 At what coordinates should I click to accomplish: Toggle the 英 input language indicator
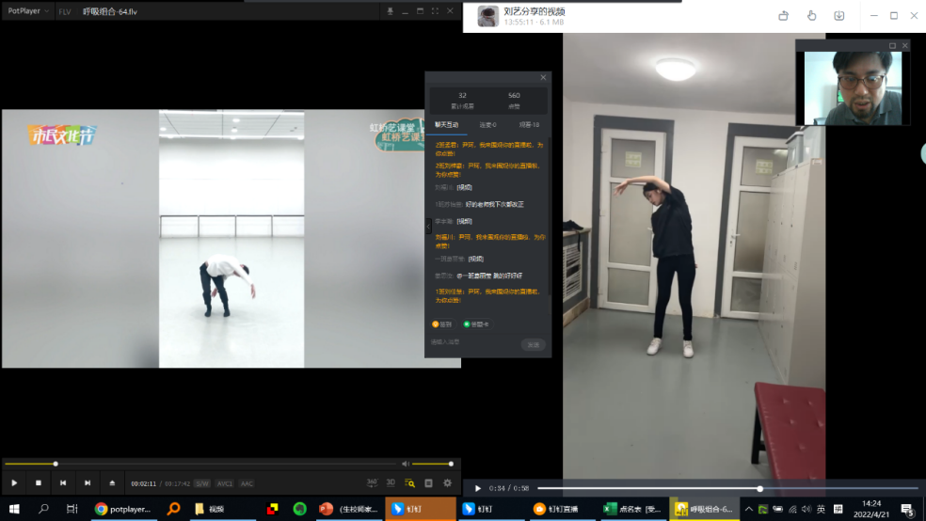[x=821, y=509]
